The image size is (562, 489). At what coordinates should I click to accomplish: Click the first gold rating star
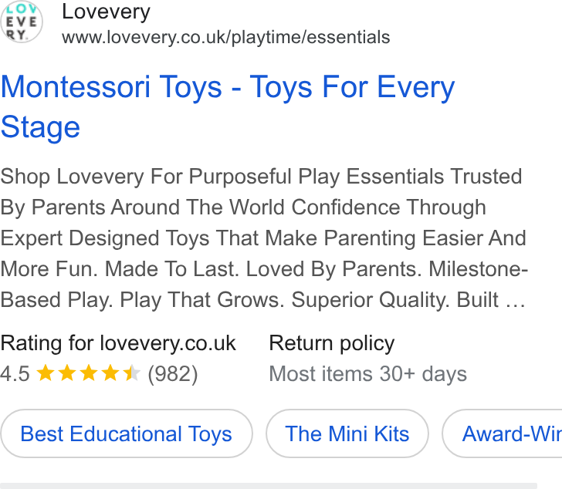46,373
